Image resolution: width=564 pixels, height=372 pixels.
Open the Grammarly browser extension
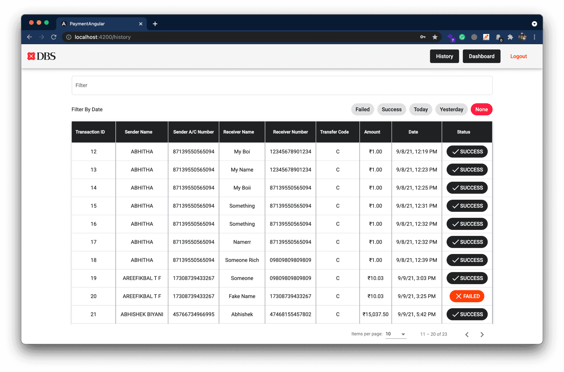(x=462, y=37)
